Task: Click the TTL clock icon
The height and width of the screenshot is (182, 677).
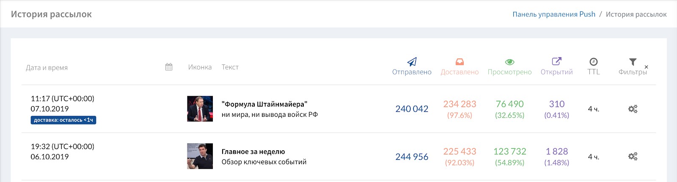Action: [x=594, y=62]
